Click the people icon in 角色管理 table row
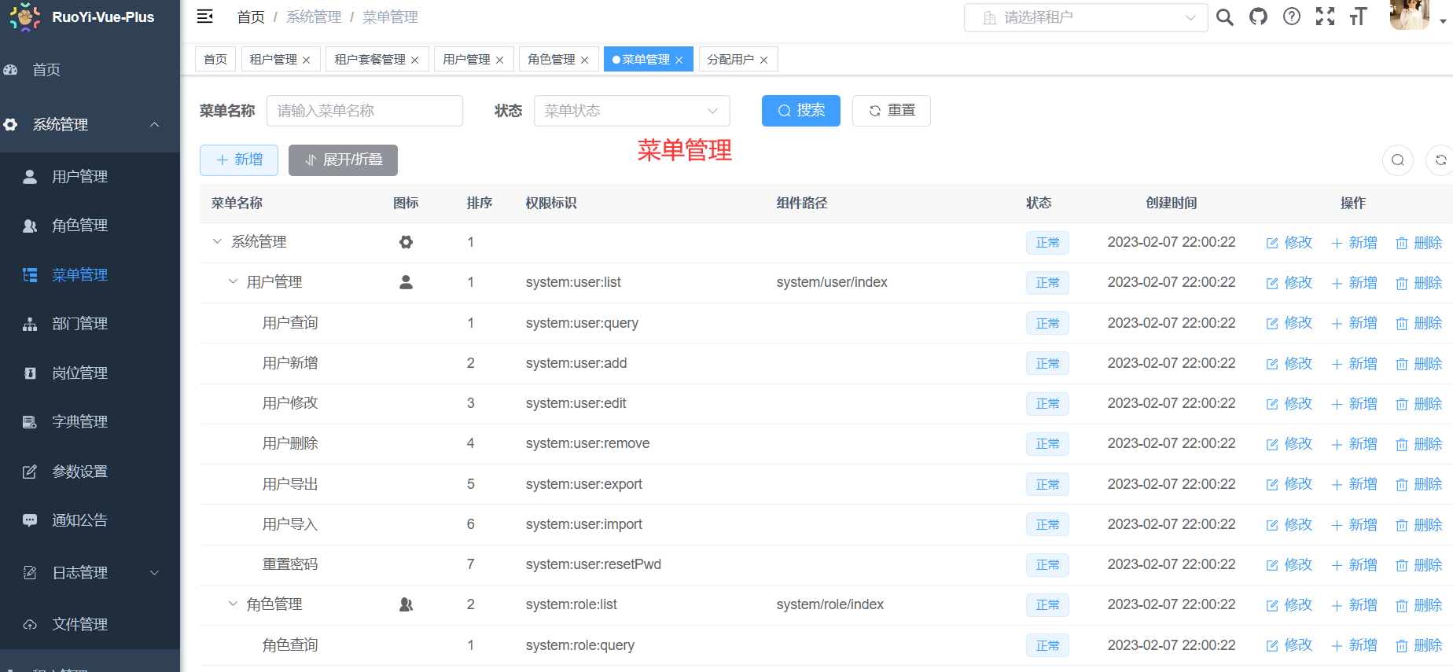This screenshot has width=1453, height=672. pyautogui.click(x=406, y=604)
